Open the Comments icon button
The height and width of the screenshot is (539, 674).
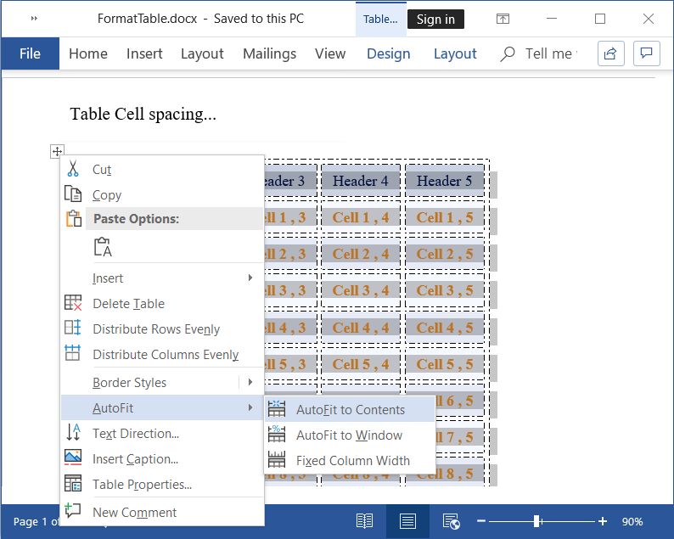(x=647, y=53)
